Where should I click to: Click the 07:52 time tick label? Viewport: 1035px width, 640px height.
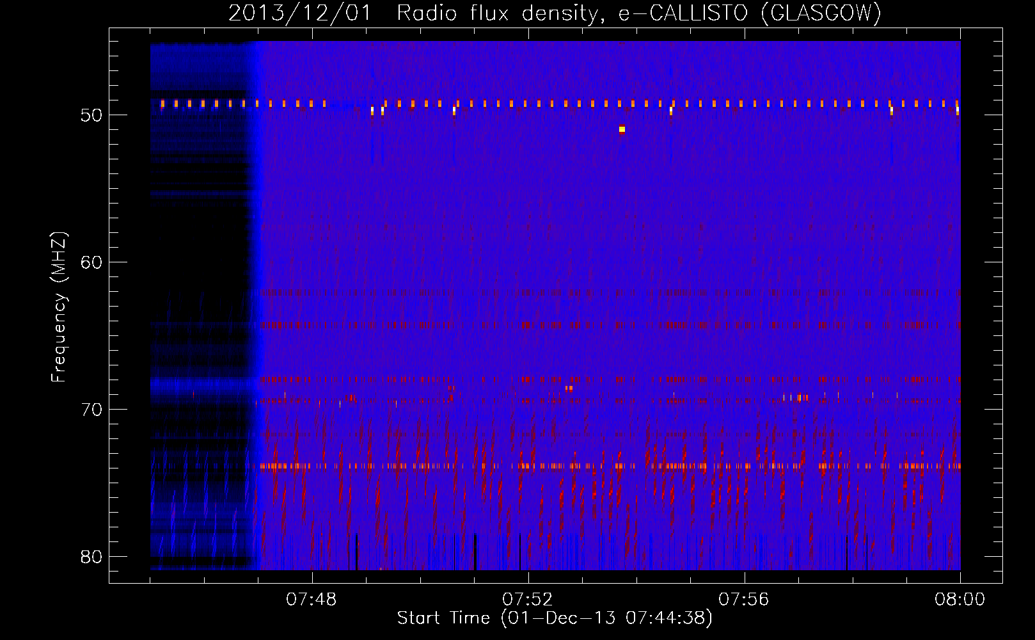tap(528, 600)
